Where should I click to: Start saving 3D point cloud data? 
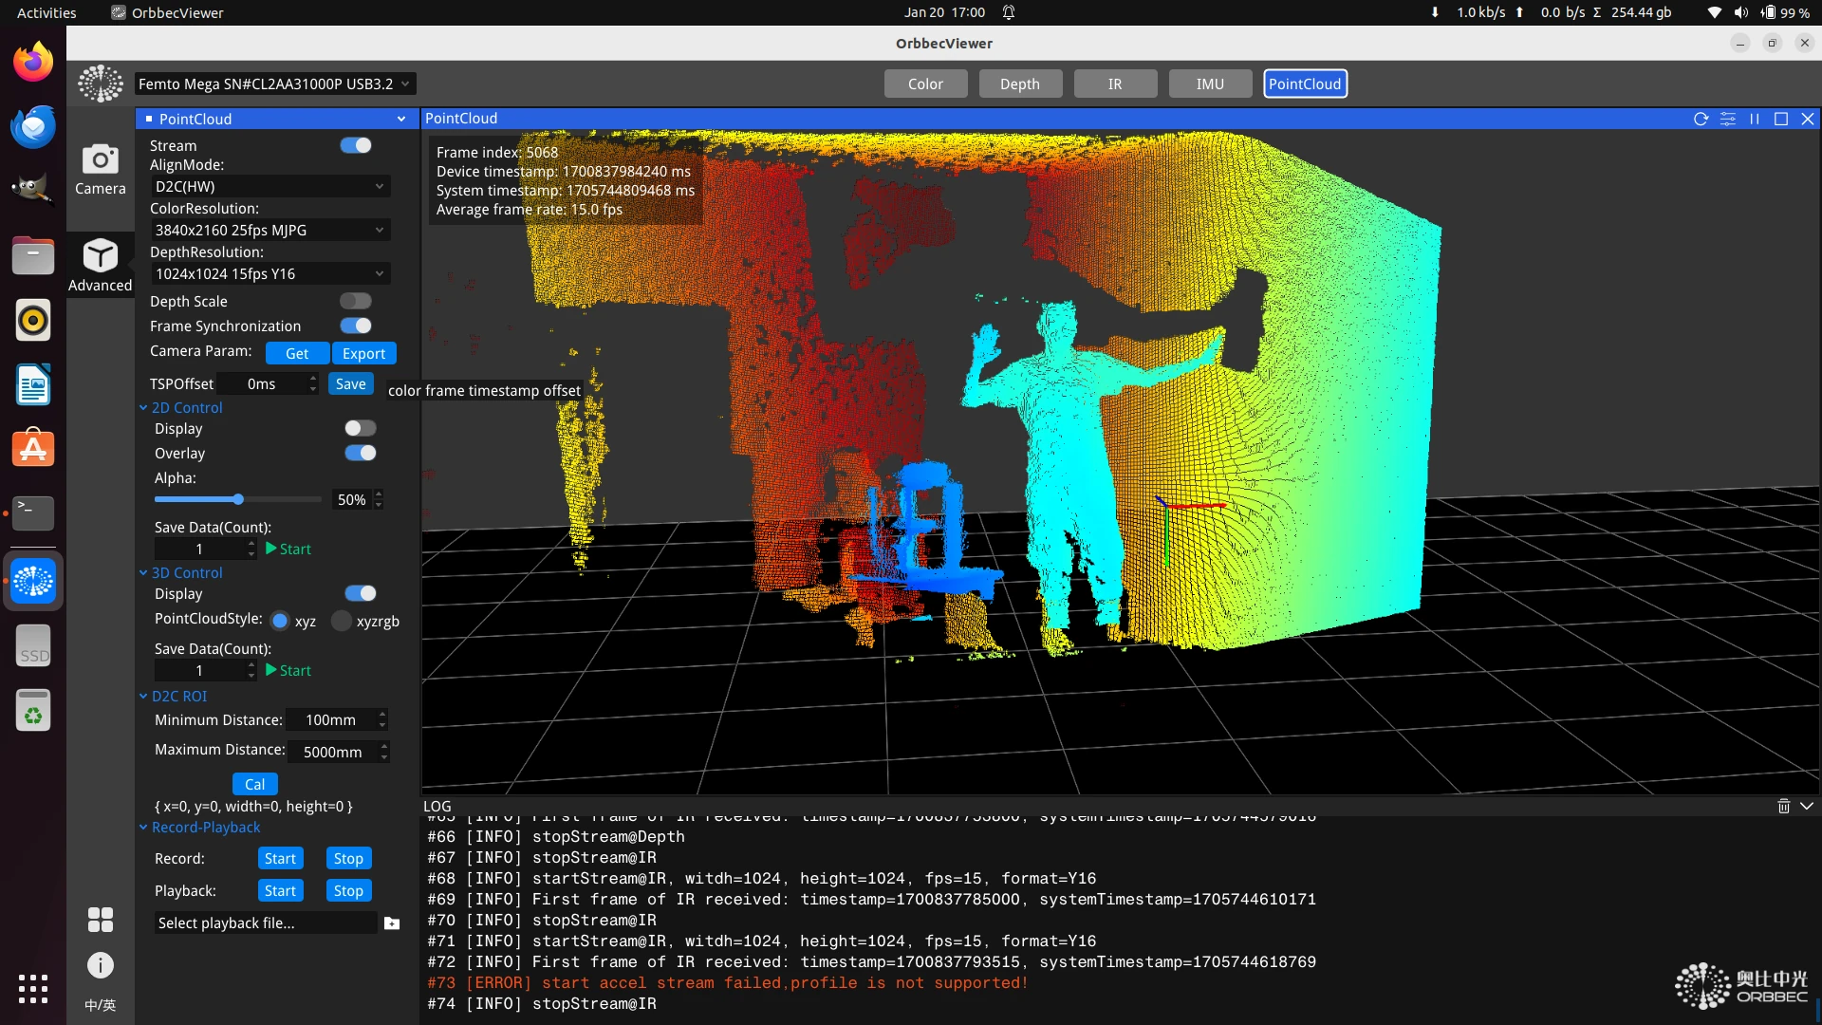(288, 670)
